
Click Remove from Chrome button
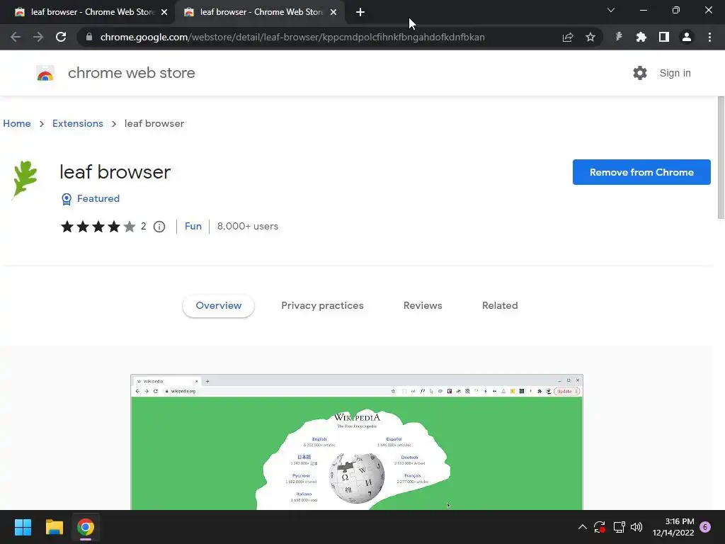click(641, 172)
